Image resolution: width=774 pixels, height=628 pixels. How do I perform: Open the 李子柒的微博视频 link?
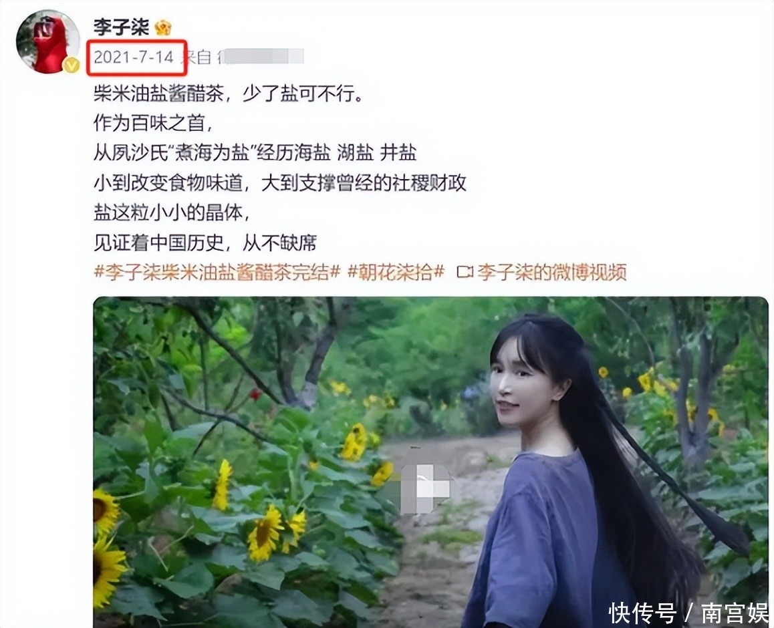pyautogui.click(x=552, y=272)
